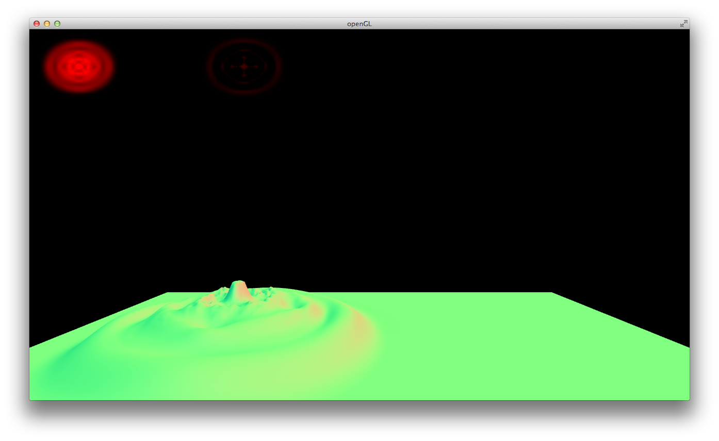Click the red close window button

37,24
